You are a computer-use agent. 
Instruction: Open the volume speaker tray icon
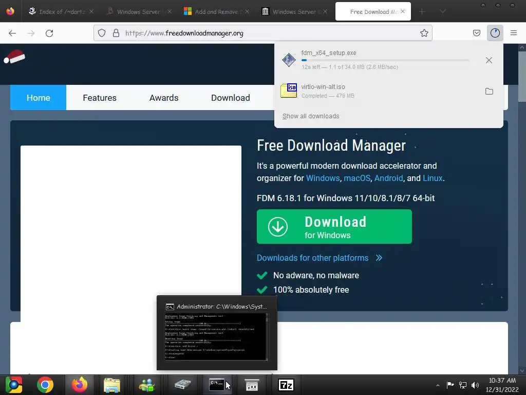(x=475, y=385)
